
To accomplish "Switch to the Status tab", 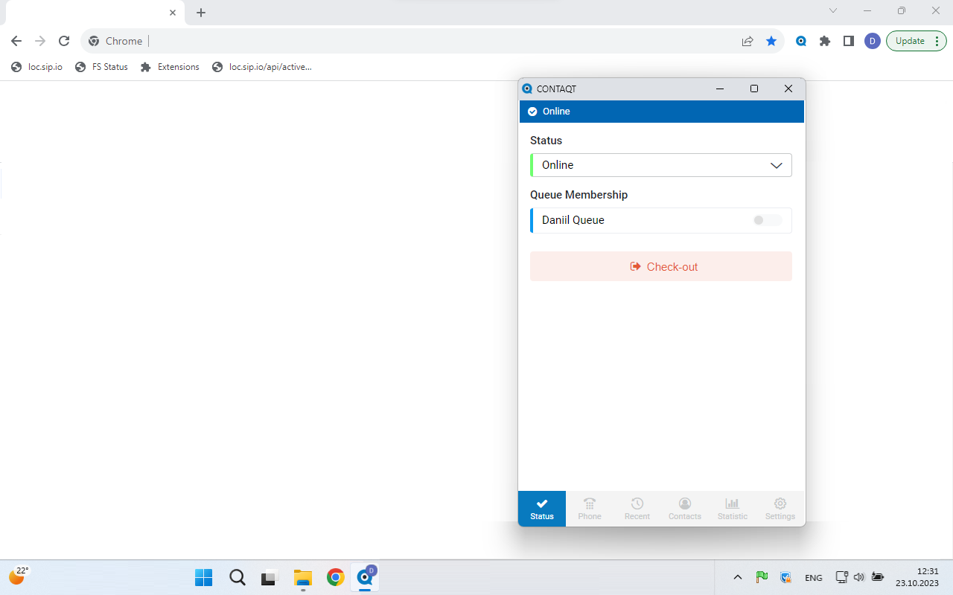I will 541,509.
